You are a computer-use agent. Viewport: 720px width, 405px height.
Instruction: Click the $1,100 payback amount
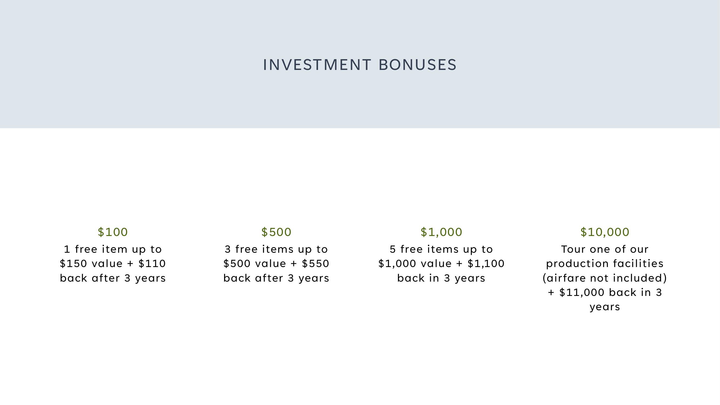pyautogui.click(x=486, y=264)
